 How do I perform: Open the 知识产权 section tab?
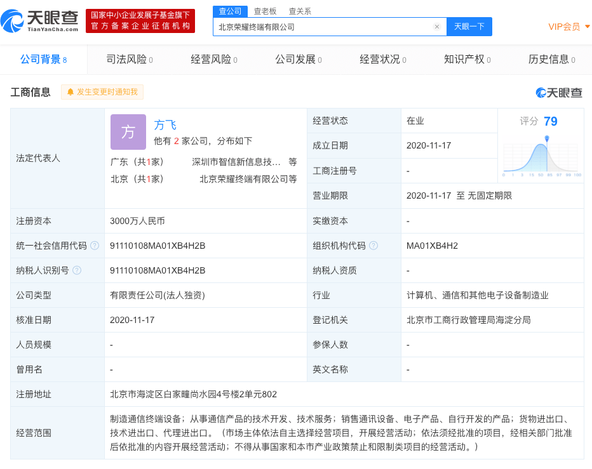(x=464, y=60)
